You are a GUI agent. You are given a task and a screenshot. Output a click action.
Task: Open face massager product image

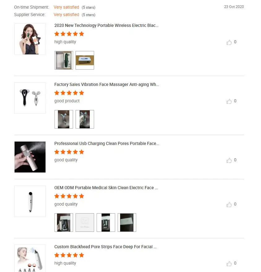[x=30, y=98]
